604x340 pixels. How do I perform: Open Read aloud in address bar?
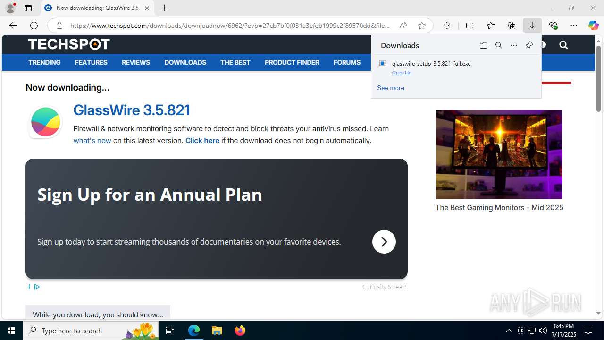(x=403, y=25)
